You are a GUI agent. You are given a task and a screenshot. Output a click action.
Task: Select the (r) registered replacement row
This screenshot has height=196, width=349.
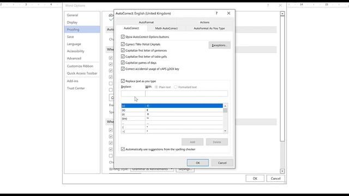point(172,114)
